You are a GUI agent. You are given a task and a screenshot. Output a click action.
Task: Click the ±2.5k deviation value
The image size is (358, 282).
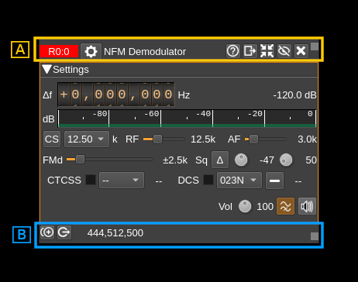pos(175,160)
